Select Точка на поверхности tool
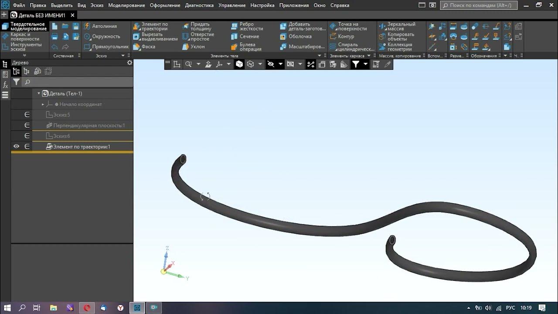Screen dimensions: 558x314 tap(348, 26)
